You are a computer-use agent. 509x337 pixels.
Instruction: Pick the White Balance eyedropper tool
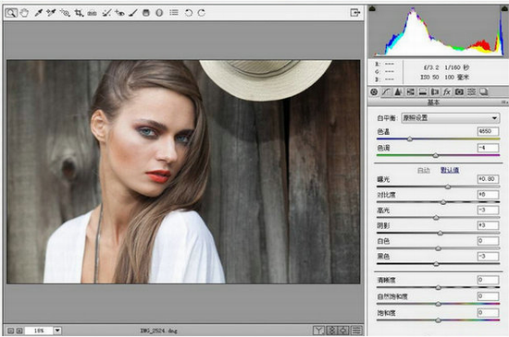point(38,13)
